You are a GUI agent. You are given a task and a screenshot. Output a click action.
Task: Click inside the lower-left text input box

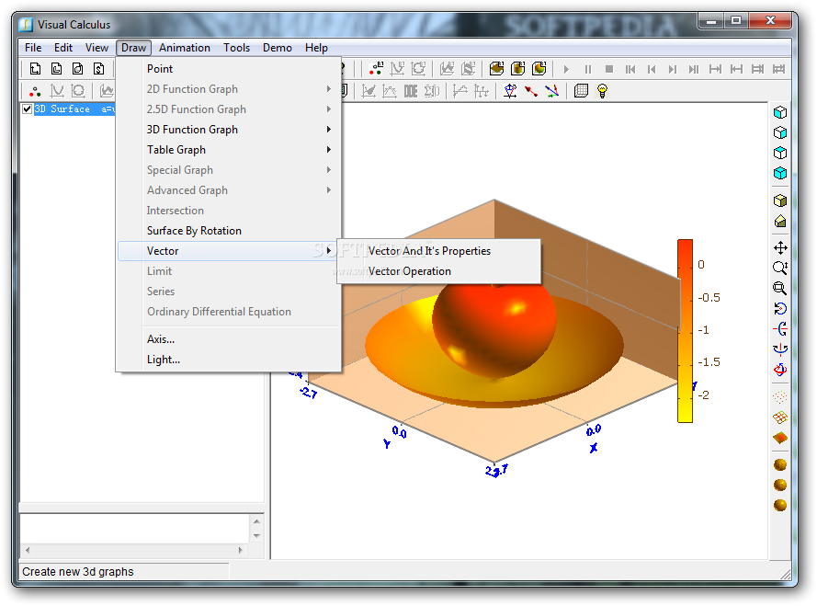pos(135,529)
